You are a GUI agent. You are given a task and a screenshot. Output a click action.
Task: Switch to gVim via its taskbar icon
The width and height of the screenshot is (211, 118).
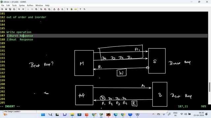(x=101, y=115)
